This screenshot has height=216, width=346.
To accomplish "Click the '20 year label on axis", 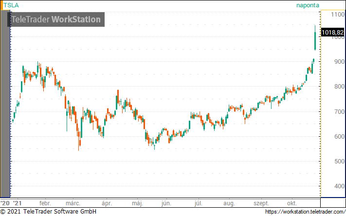I will click(5, 203).
